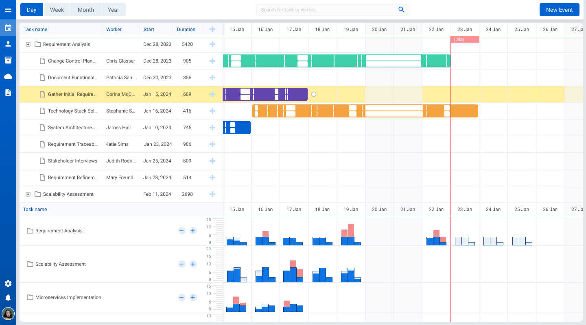Expand the Requirement Analysis task group
The height and width of the screenshot is (325, 586).
tap(28, 44)
